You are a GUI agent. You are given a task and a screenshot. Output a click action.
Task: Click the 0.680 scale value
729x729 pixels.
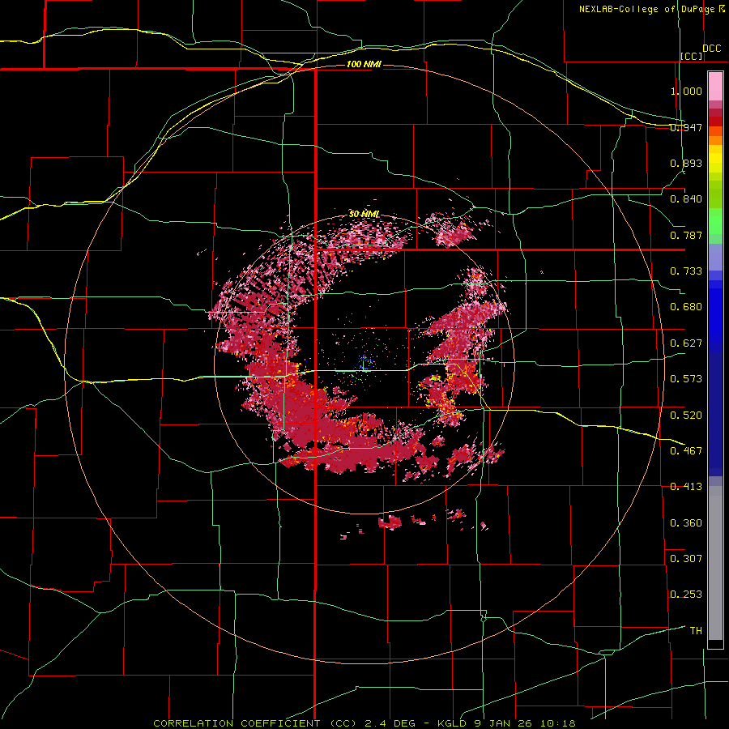tap(686, 307)
